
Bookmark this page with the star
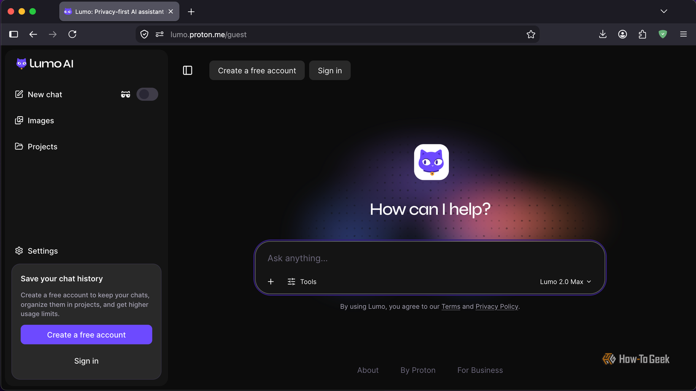coord(531,34)
